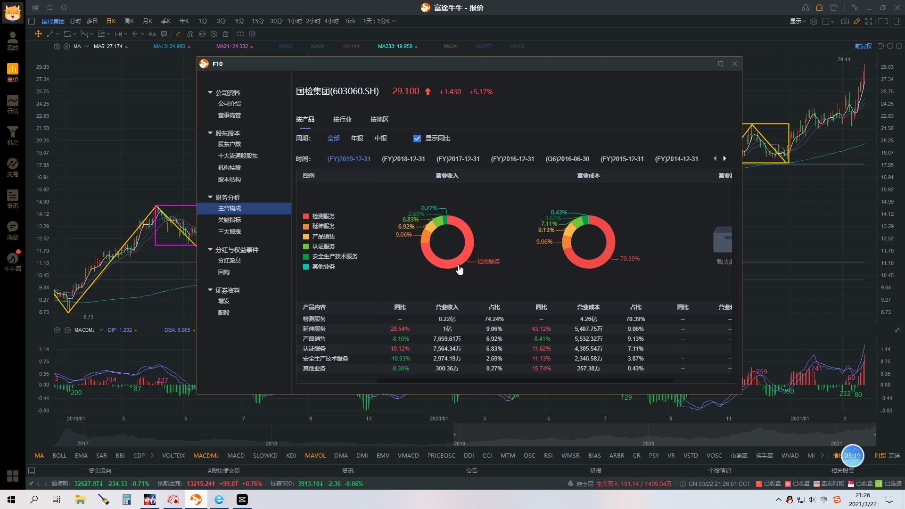Click the headphones customer service icon
Viewport: 905px width, 509px height.
806,8
